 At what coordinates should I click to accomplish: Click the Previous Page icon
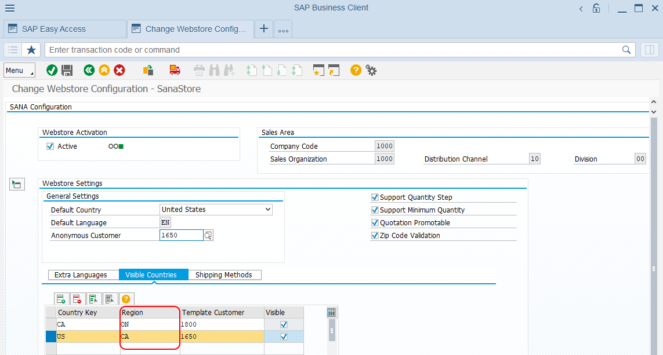267,71
